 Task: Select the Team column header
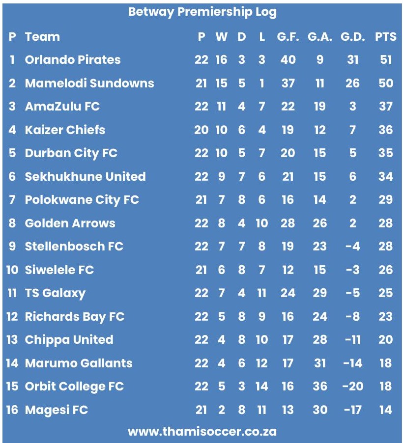pos(42,36)
